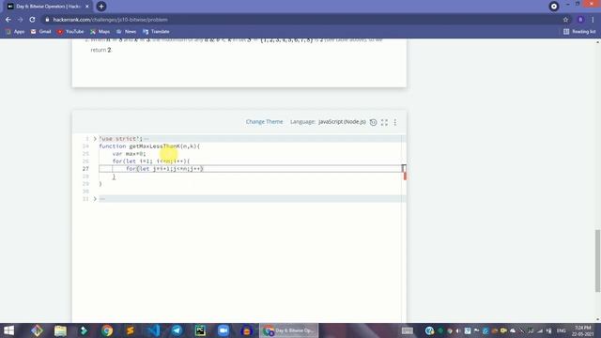Expand the folded code at line 31

click(95, 199)
